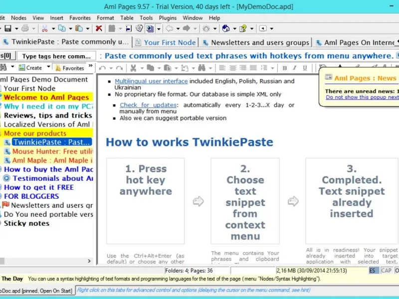Toggle the CAP indicator in status bar
This screenshot has width=399, height=299.
(386, 271)
